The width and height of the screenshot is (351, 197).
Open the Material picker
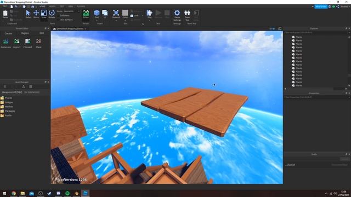tap(116, 14)
